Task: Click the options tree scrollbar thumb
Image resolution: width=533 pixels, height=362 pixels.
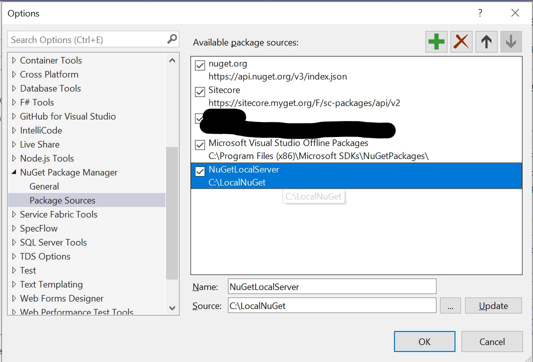Action: click(x=172, y=213)
